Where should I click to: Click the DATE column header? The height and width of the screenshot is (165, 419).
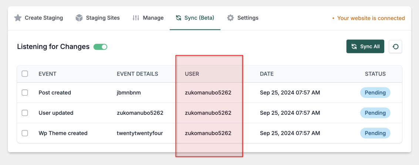point(267,74)
